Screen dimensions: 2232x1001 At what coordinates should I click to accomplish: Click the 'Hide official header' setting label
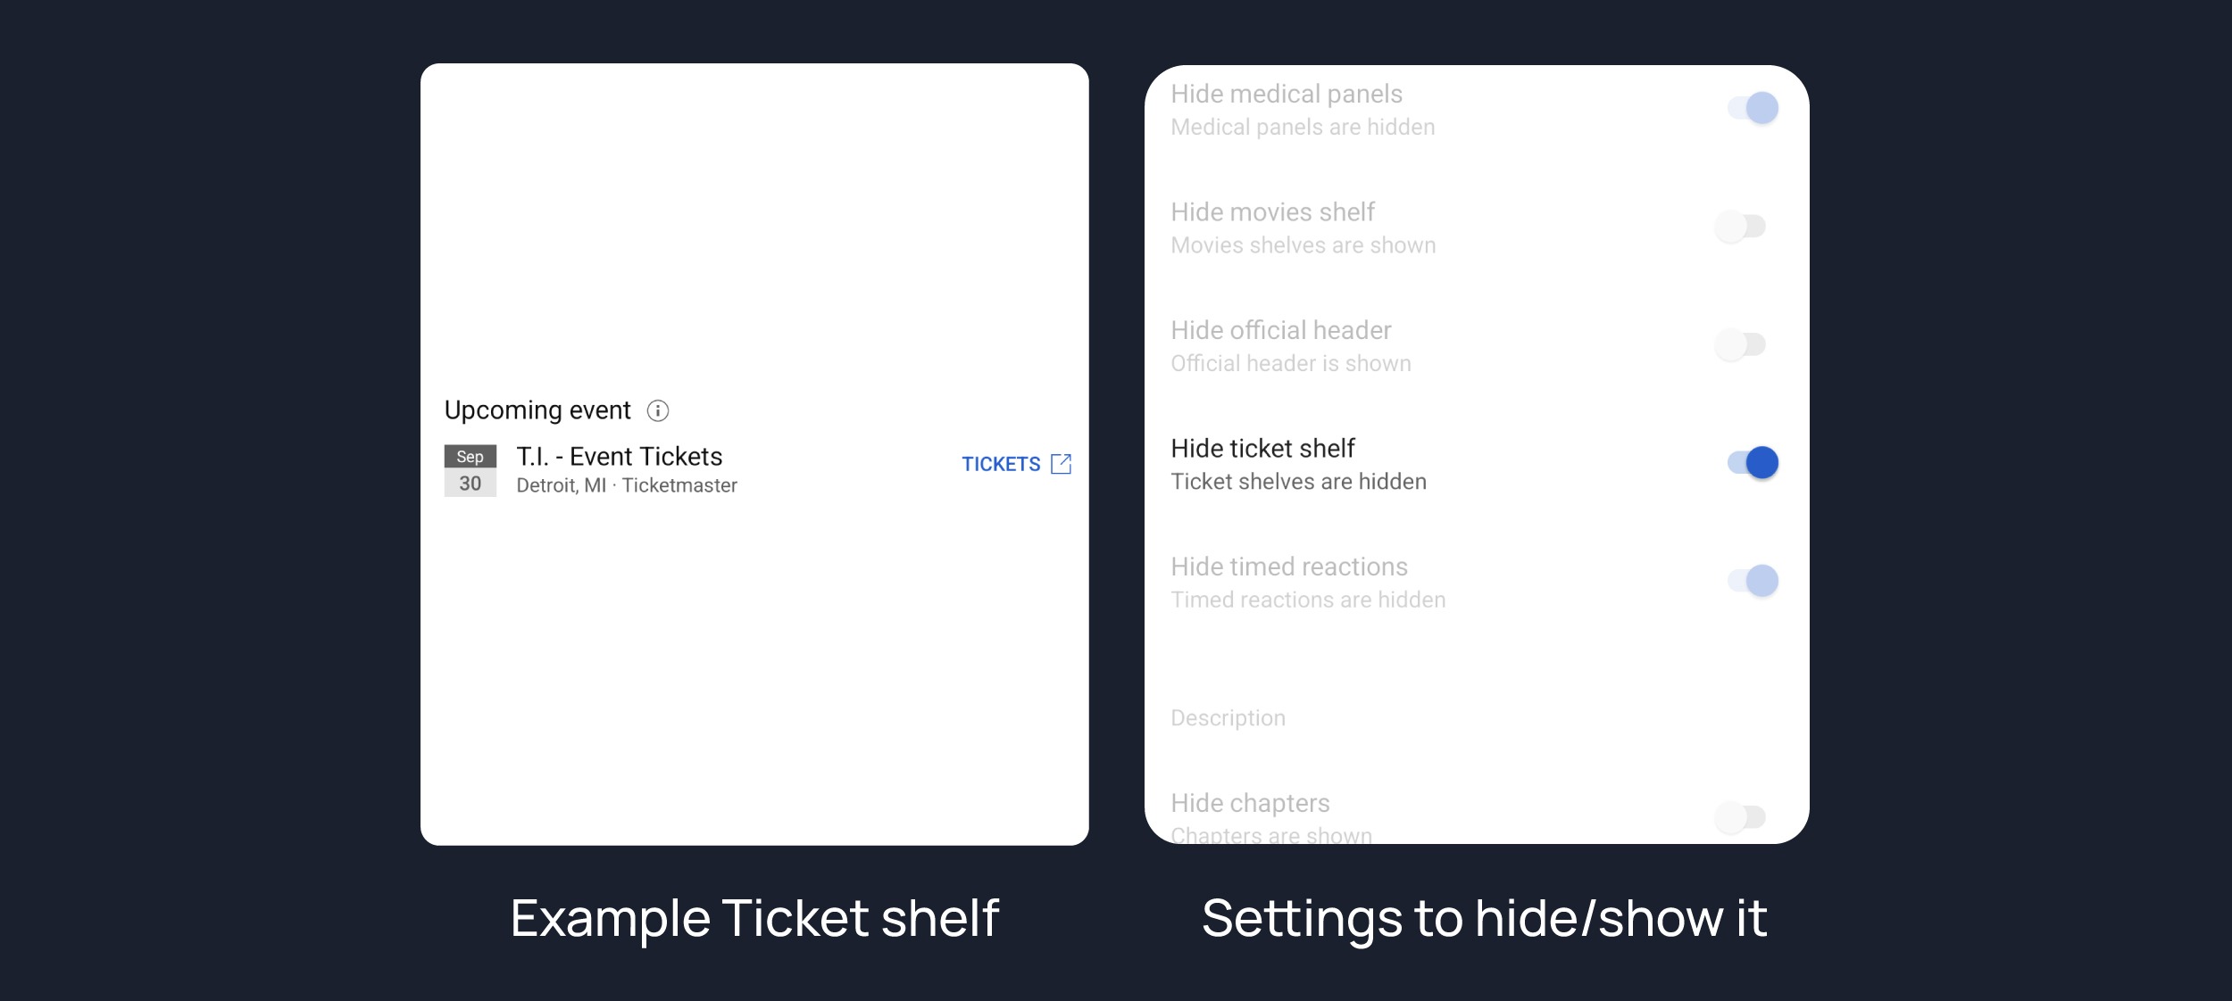click(1280, 330)
